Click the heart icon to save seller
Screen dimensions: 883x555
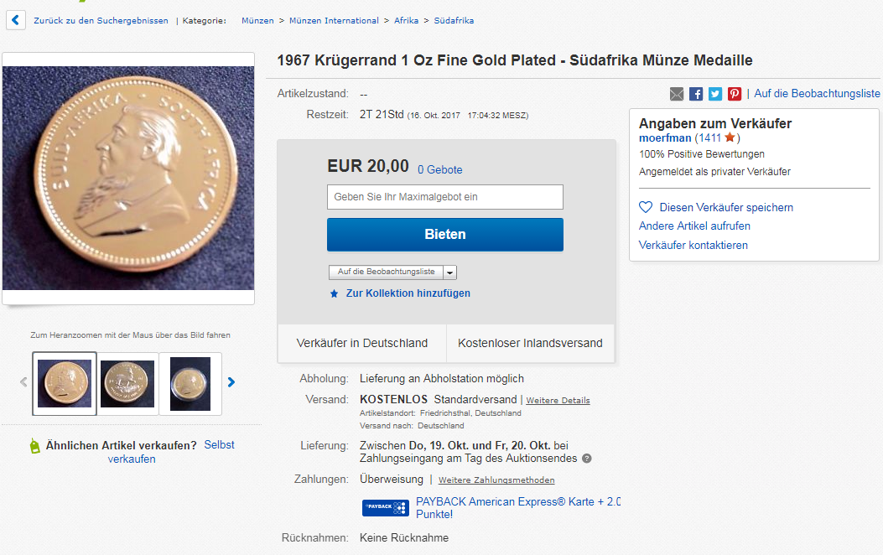[x=646, y=207]
